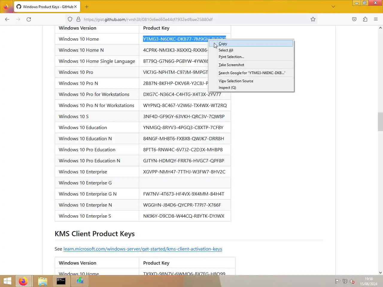Image resolution: width=383 pixels, height=287 pixels.
Task: Click key 84NGF-MHBT6-FXBX8-QWJK7-DRR8H
Action: [183, 138]
